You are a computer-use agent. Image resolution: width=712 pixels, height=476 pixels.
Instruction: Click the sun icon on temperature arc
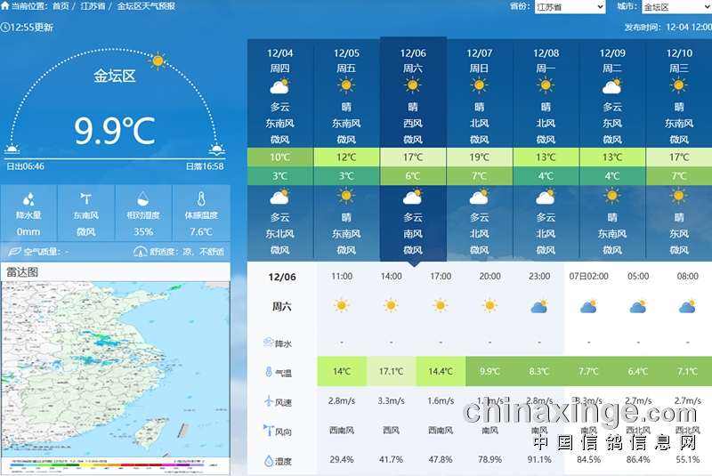coord(158,61)
